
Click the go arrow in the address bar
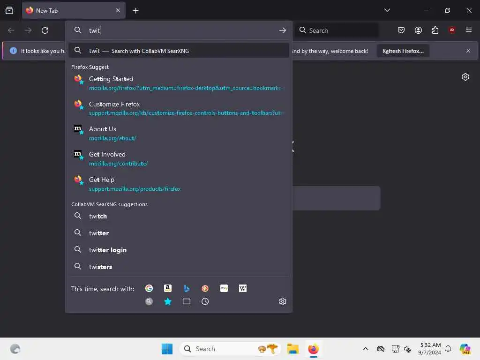pyautogui.click(x=283, y=30)
